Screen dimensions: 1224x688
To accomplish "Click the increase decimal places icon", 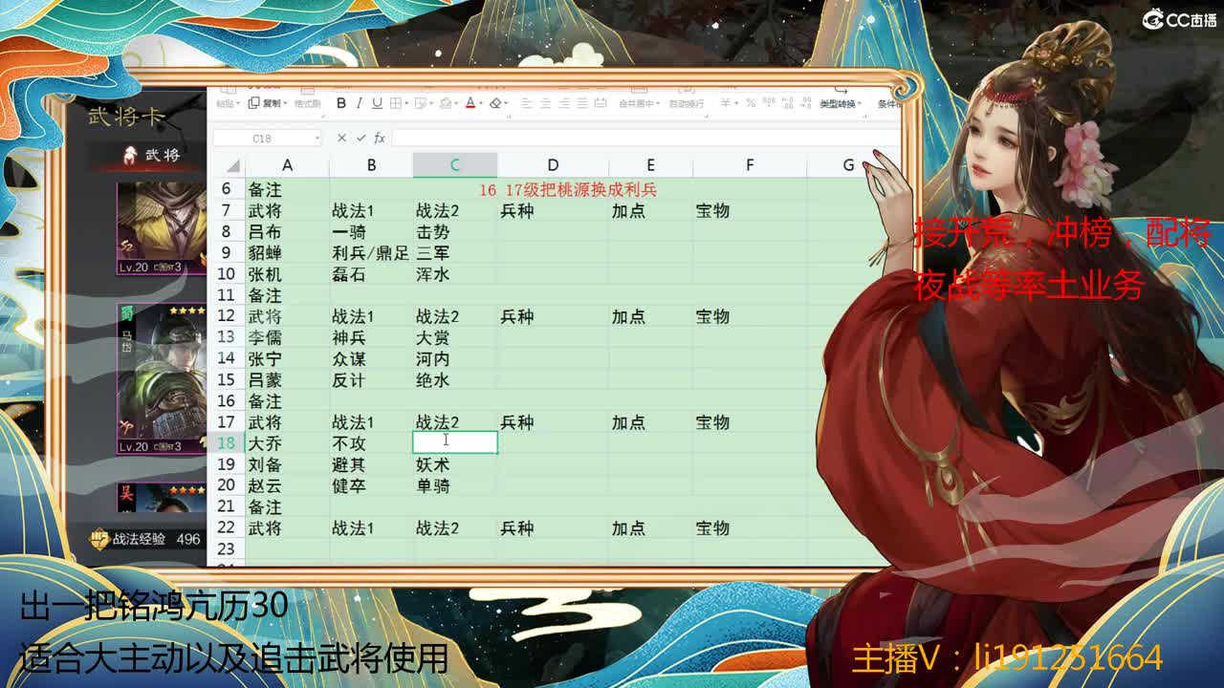I will point(787,103).
